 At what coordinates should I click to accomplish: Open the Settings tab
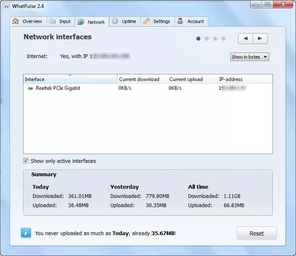(158, 21)
